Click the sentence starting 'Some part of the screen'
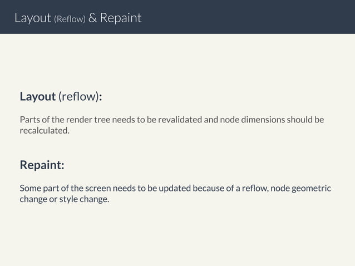The height and width of the screenshot is (266, 355). [175, 194]
